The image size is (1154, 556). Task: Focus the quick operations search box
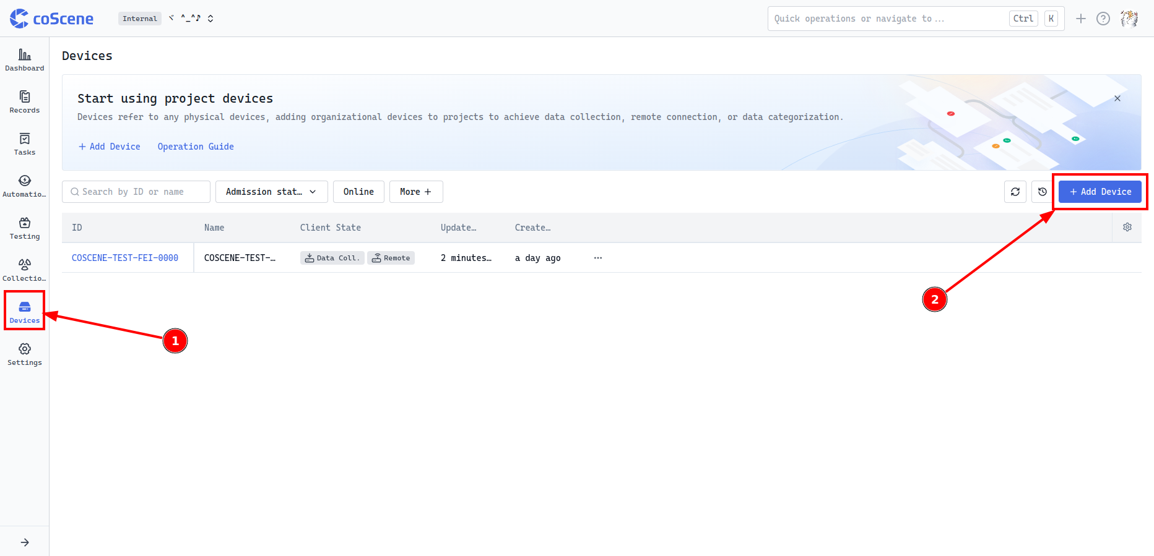916,19
